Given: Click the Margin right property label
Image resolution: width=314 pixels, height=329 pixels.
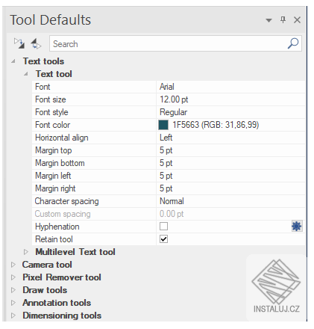Looking at the screenshot, I should pyautogui.click(x=55, y=188).
